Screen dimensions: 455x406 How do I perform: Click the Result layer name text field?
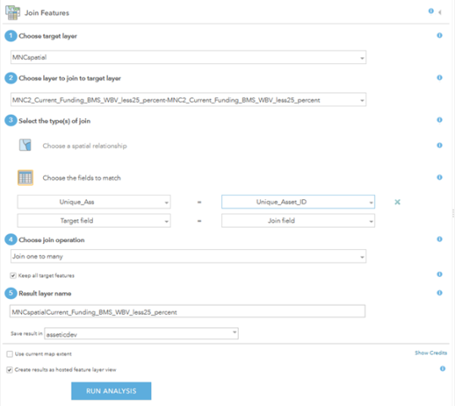[x=187, y=311]
